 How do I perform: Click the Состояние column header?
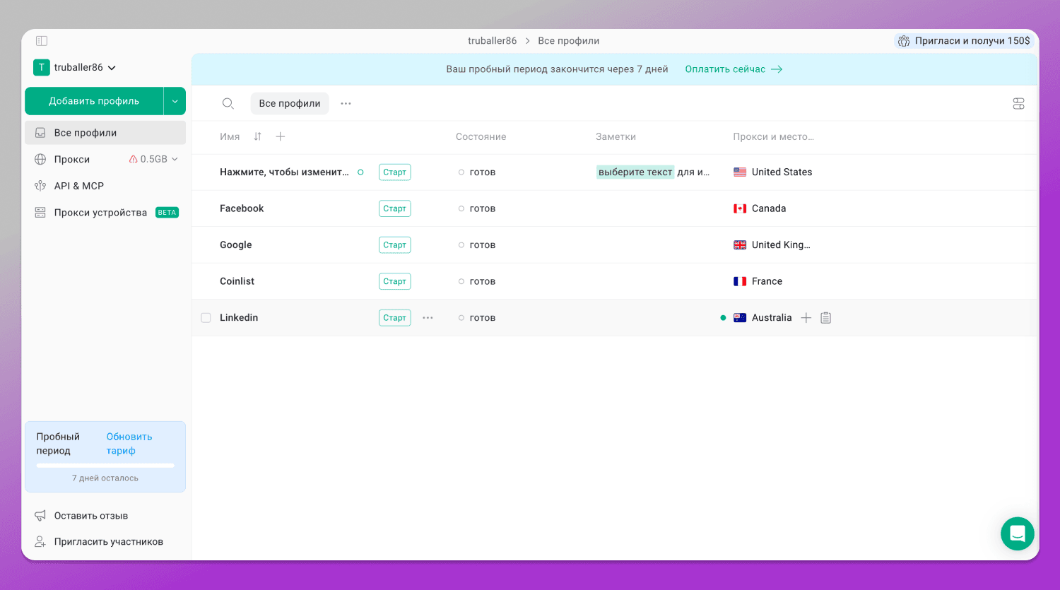[x=481, y=136]
